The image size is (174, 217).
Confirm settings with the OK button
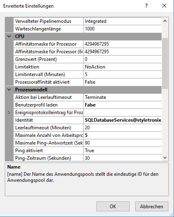pos(113,206)
